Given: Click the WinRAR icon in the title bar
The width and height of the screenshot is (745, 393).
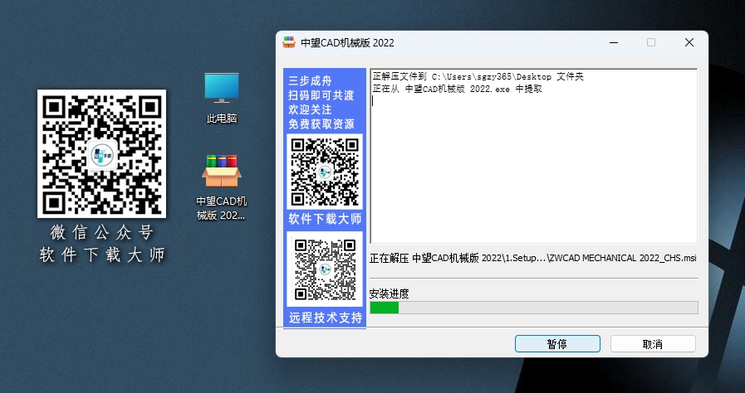Looking at the screenshot, I should point(289,42).
